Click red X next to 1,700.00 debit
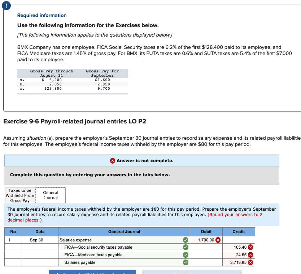Screen dimensions: 301x274 tap(218, 240)
